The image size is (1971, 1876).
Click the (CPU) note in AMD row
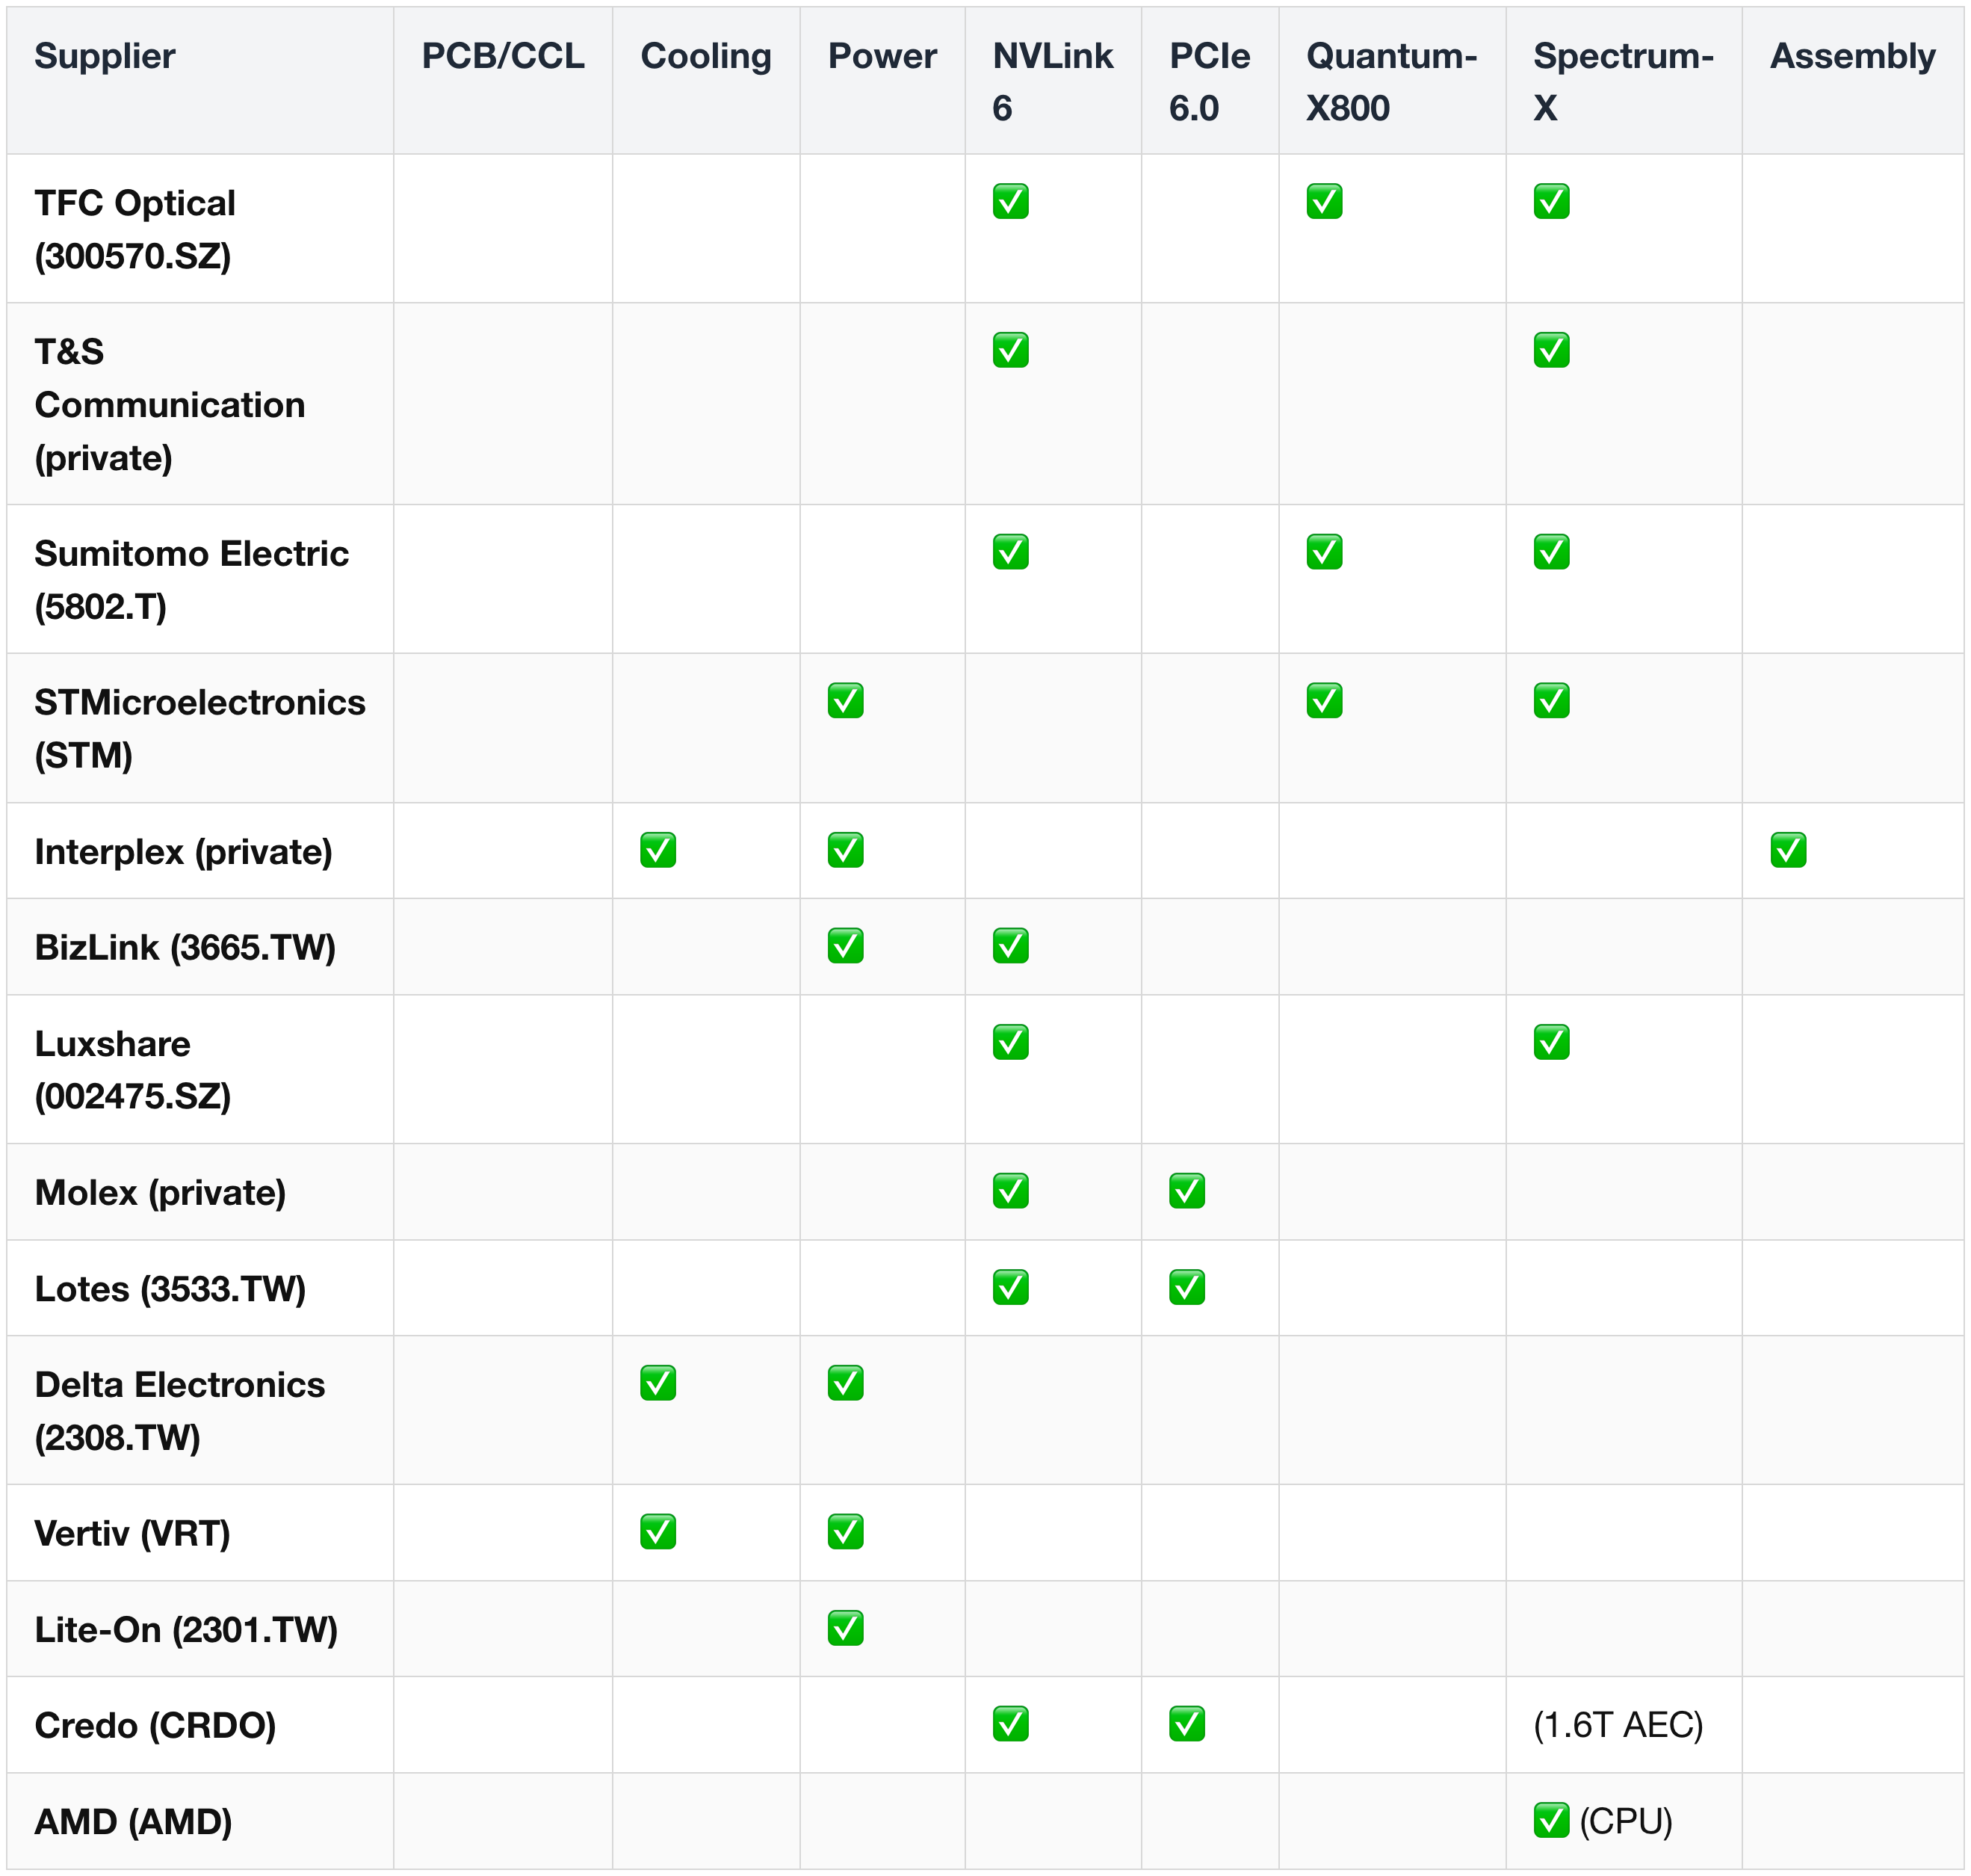[x=1626, y=1822]
